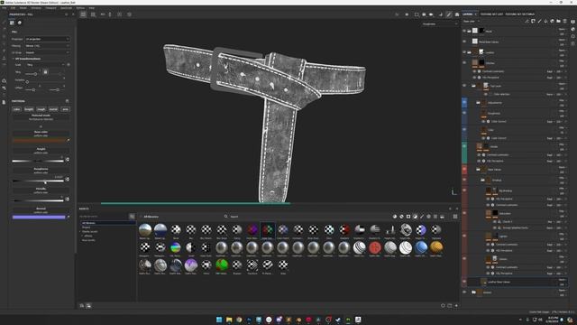
Task: Add a smart material layer icon
Action: coord(552,22)
